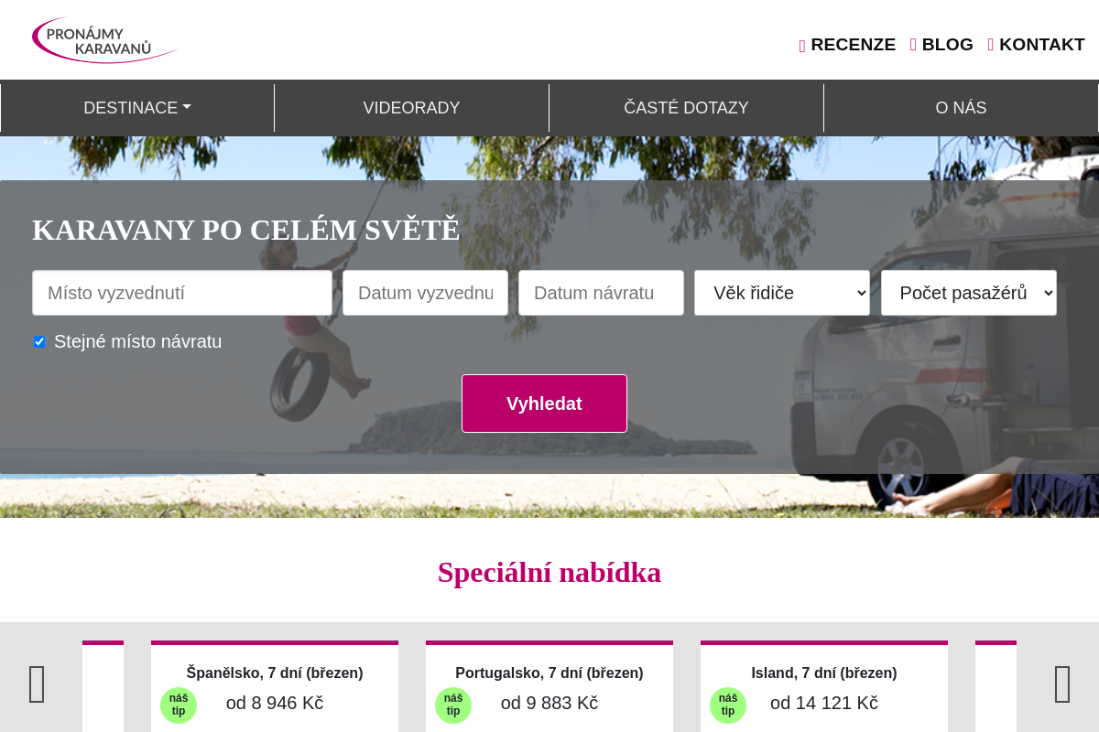The height and width of the screenshot is (732, 1099).
Task: Open the VIDEORADY menu item
Action: click(x=411, y=108)
